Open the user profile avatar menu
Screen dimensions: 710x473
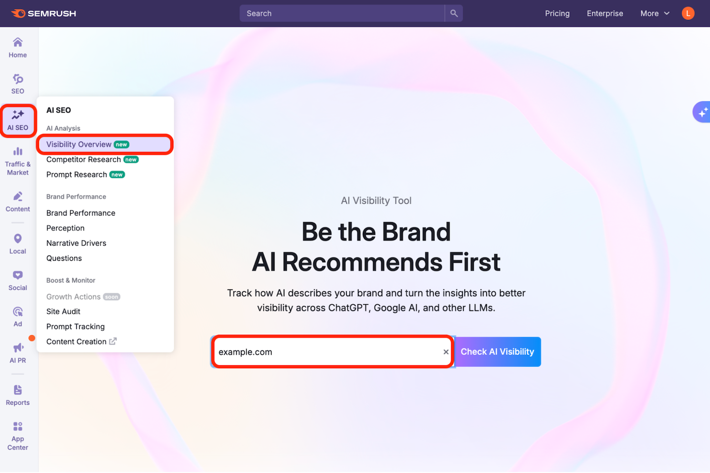tap(688, 13)
